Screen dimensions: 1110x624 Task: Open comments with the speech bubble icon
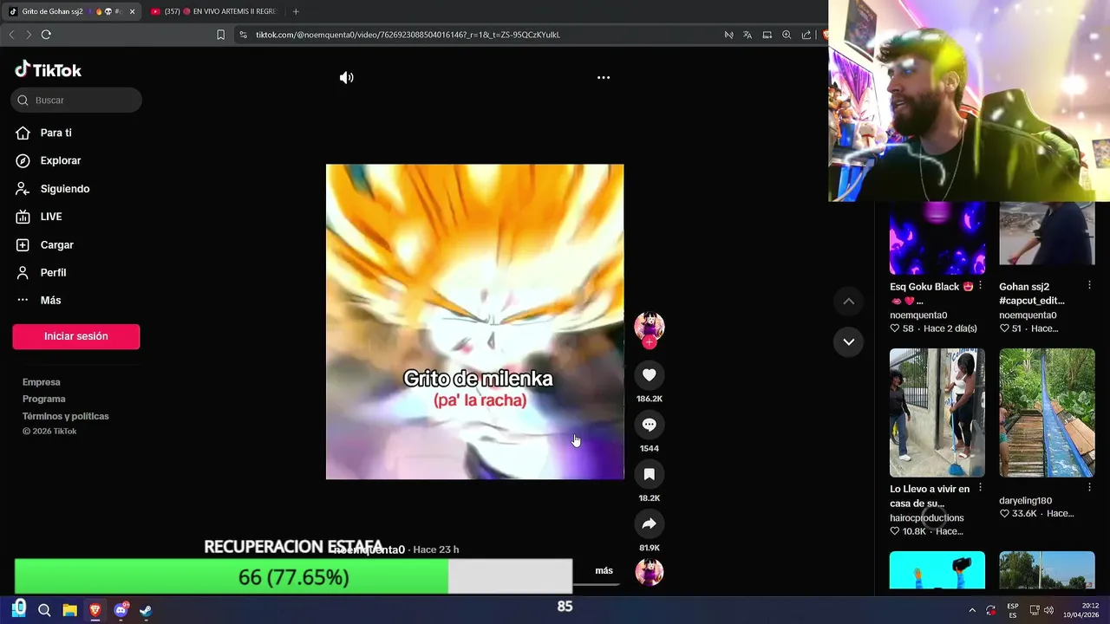649,425
